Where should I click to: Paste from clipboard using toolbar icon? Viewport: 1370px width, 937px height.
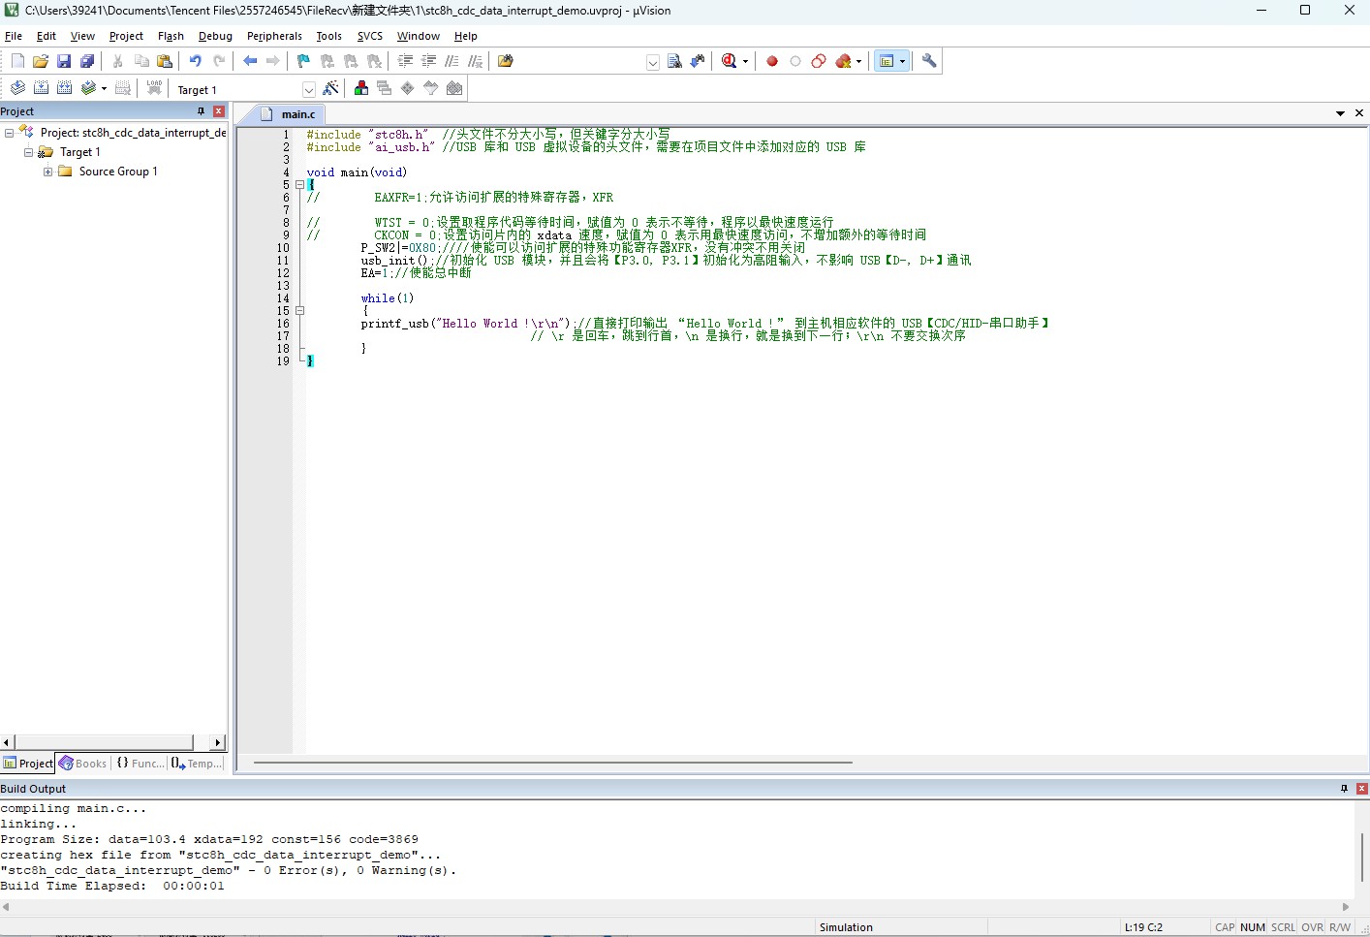[165, 61]
